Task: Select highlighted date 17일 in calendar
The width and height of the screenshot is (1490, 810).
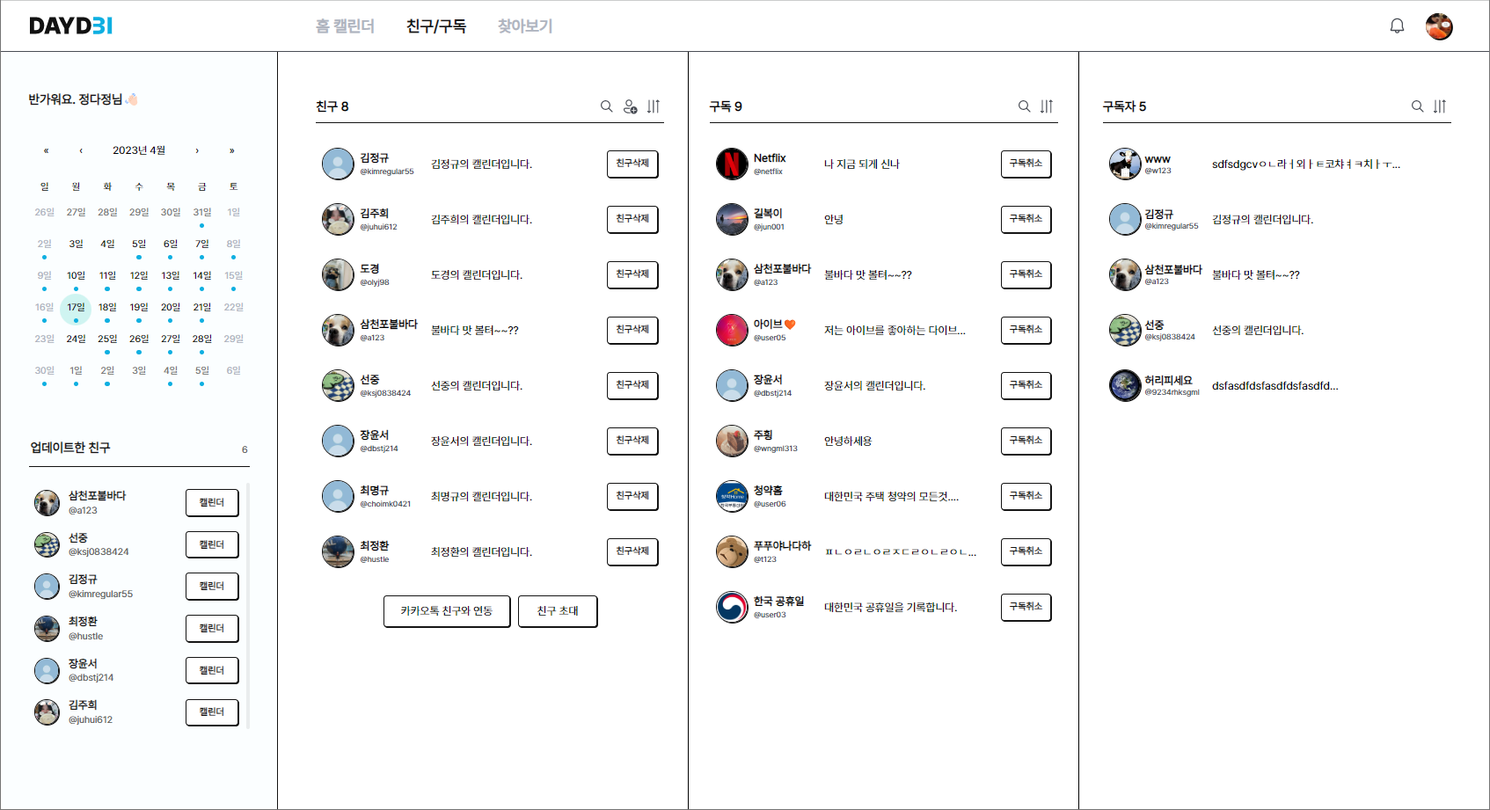Action: [76, 308]
